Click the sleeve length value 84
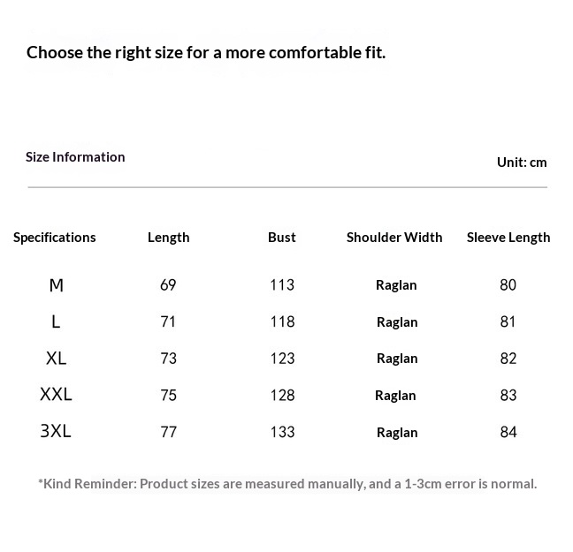 point(508,432)
